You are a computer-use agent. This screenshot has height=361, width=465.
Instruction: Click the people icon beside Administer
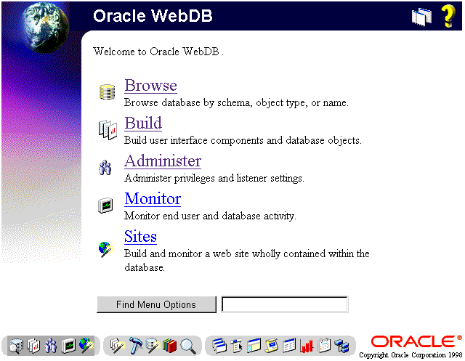click(105, 168)
